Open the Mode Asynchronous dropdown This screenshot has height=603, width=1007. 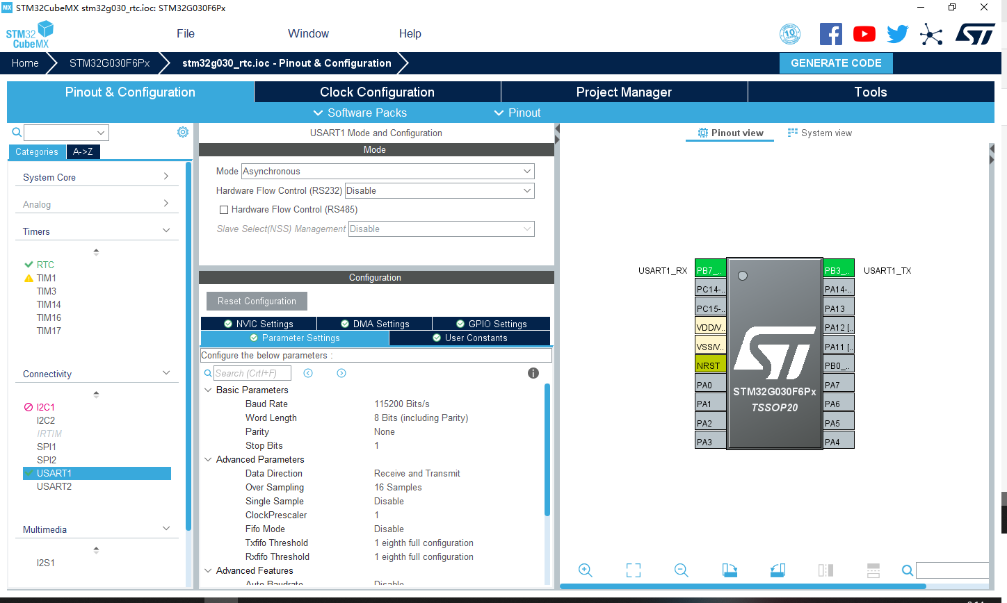click(388, 171)
